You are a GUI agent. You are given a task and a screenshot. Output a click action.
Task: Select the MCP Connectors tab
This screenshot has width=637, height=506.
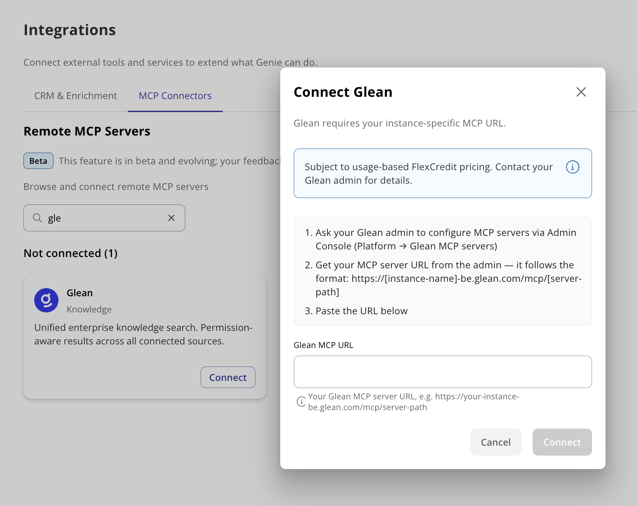[x=175, y=96]
